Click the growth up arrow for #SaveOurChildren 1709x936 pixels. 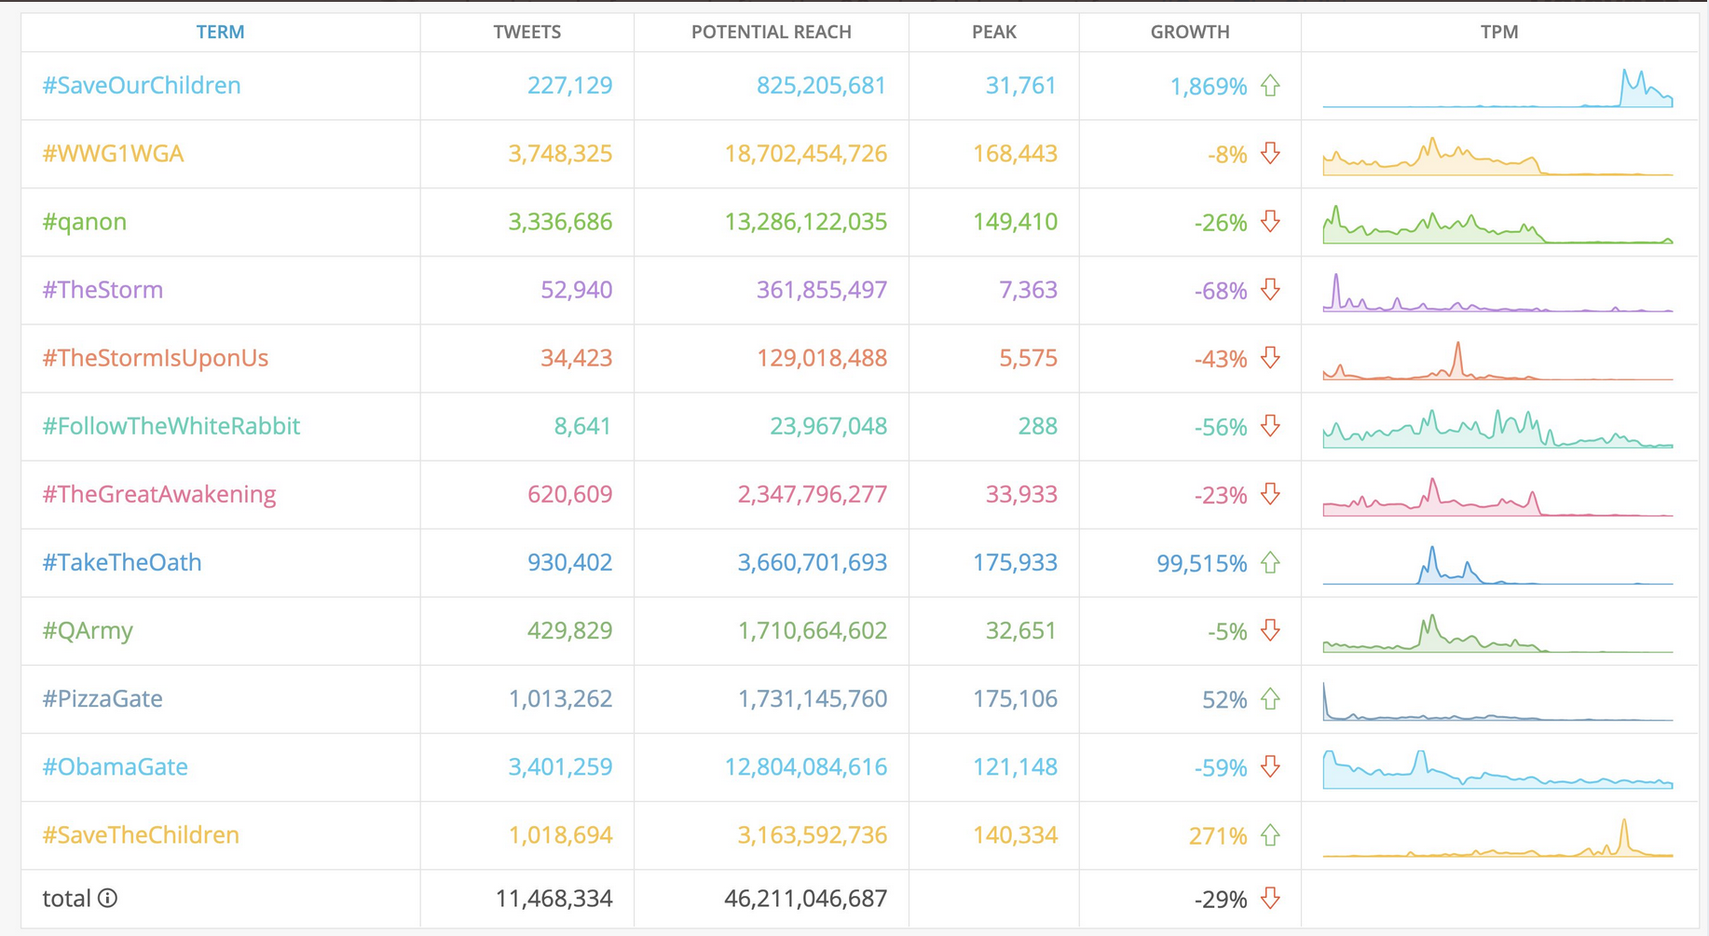[x=1270, y=86]
